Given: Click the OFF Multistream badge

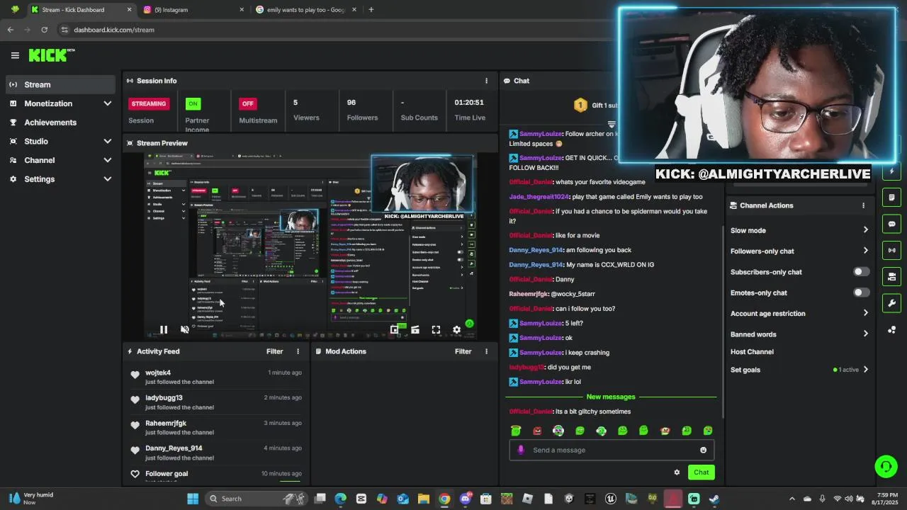Looking at the screenshot, I should point(247,103).
